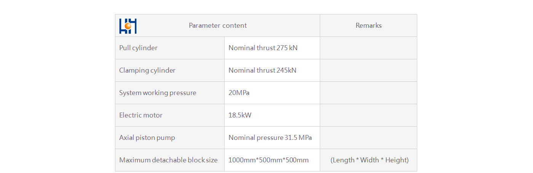
Task: Select the Parameter content header cell
Action: (217, 25)
